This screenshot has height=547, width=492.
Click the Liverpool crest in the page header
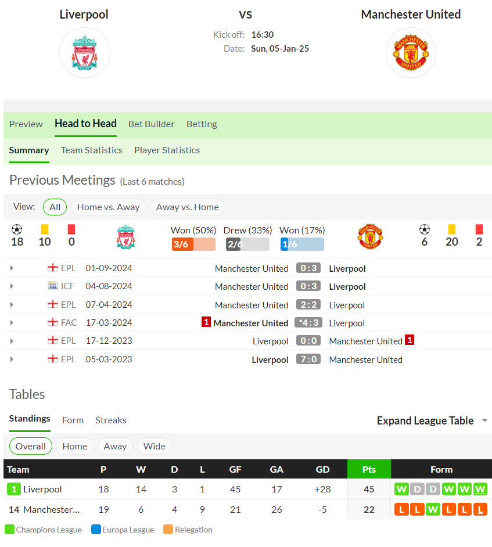pyautogui.click(x=84, y=53)
